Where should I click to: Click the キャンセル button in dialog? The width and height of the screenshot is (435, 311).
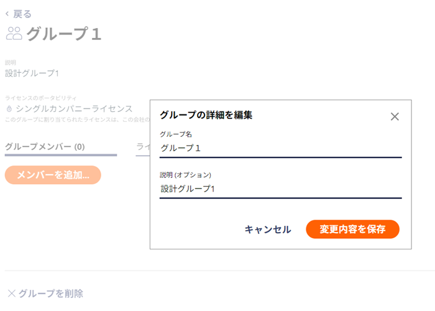(x=268, y=230)
